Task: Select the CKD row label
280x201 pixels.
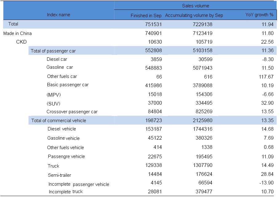Action: coord(21,42)
